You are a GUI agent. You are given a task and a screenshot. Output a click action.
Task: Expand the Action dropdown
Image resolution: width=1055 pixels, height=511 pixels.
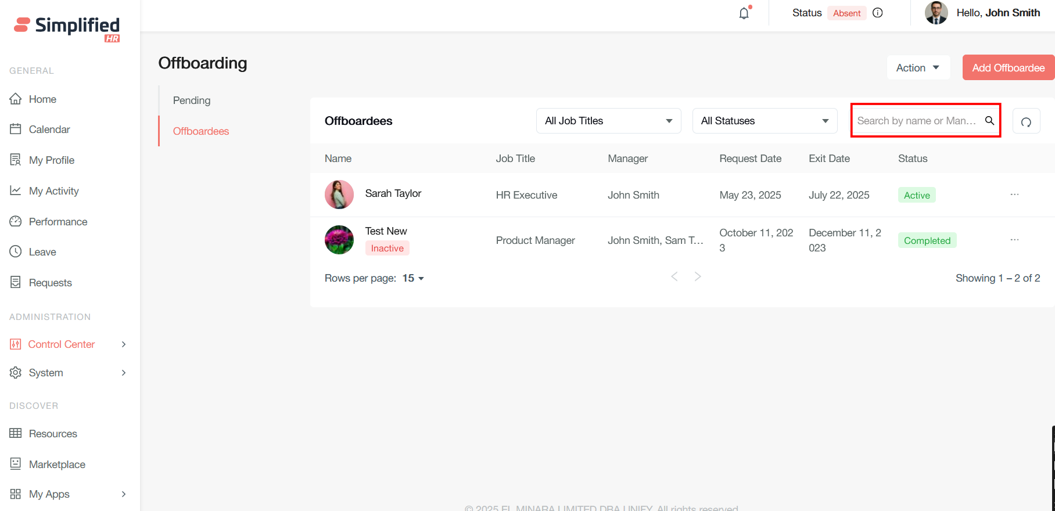coord(918,68)
